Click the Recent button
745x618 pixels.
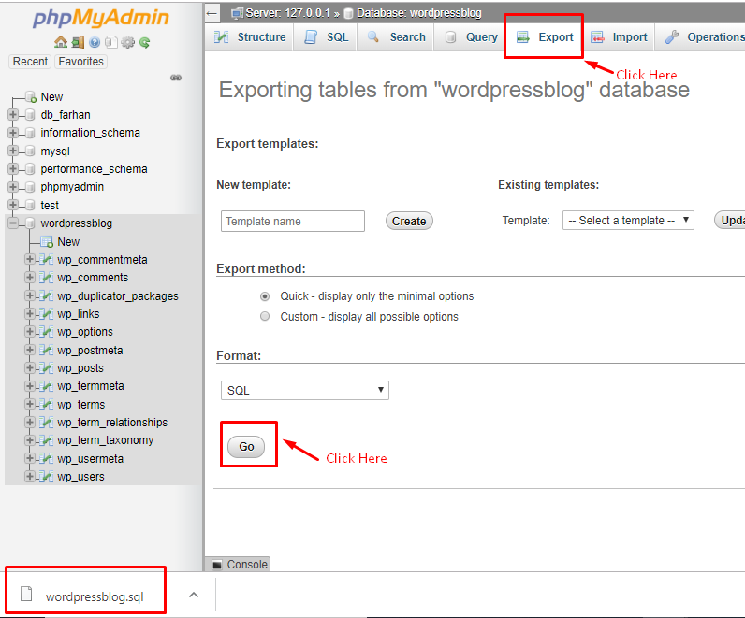(x=30, y=61)
